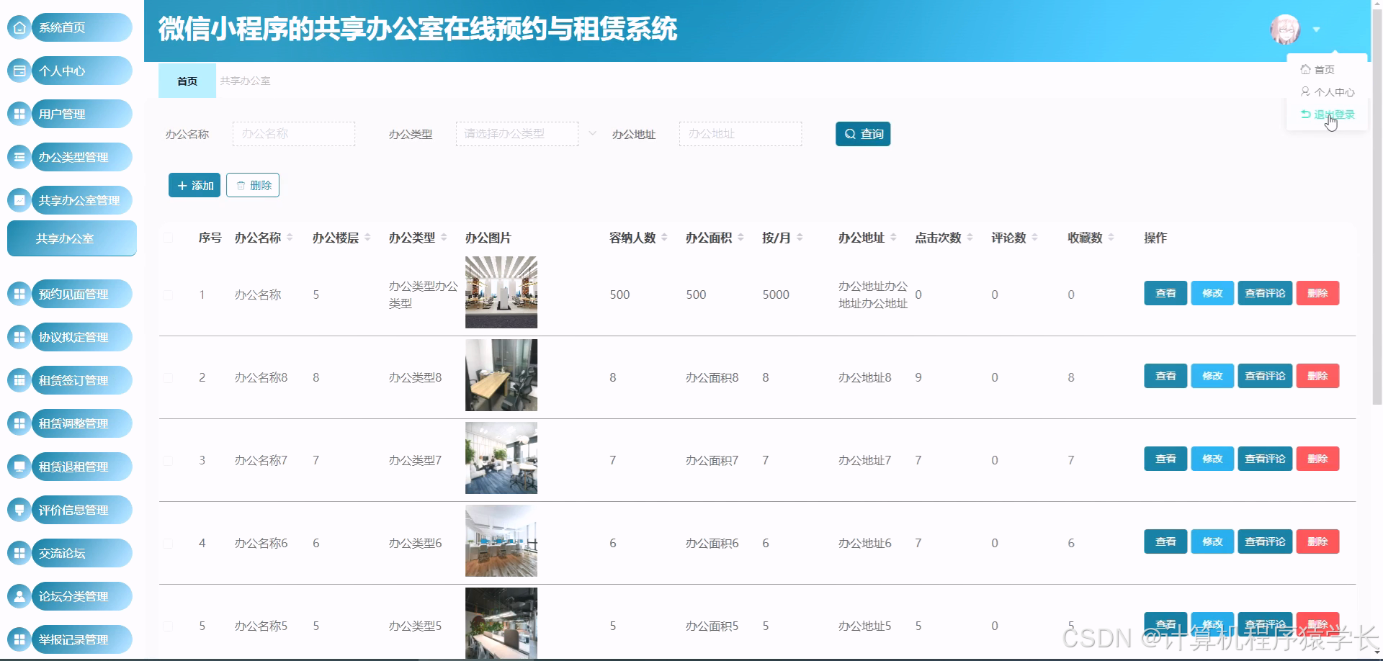Expand the avatar dropdown arrow top right
Screen dimensions: 1383x661
(1317, 30)
